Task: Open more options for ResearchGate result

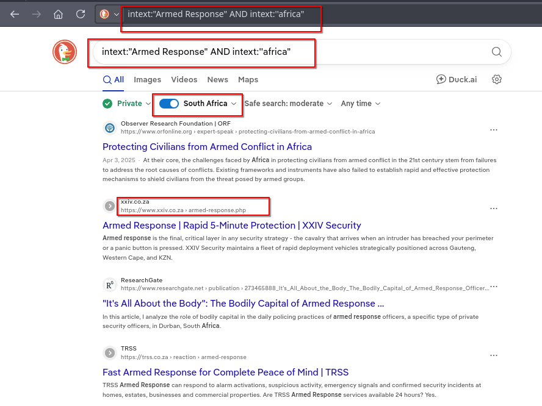Action: (x=494, y=287)
